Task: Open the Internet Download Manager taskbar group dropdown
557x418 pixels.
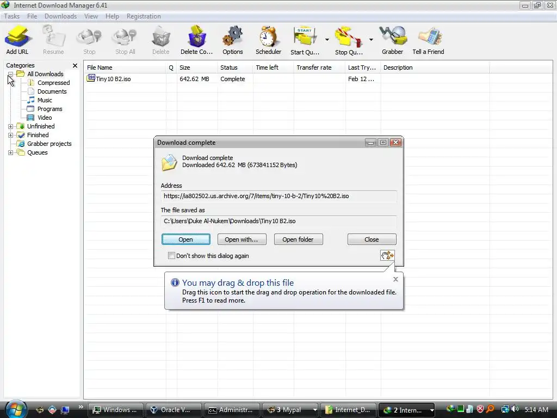Action: [x=431, y=410]
